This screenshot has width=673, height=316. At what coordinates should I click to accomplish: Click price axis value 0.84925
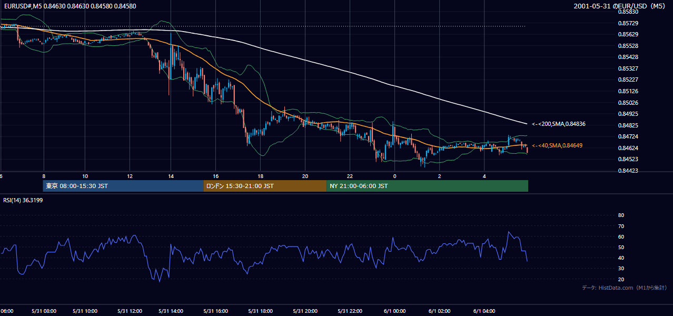click(x=628, y=114)
